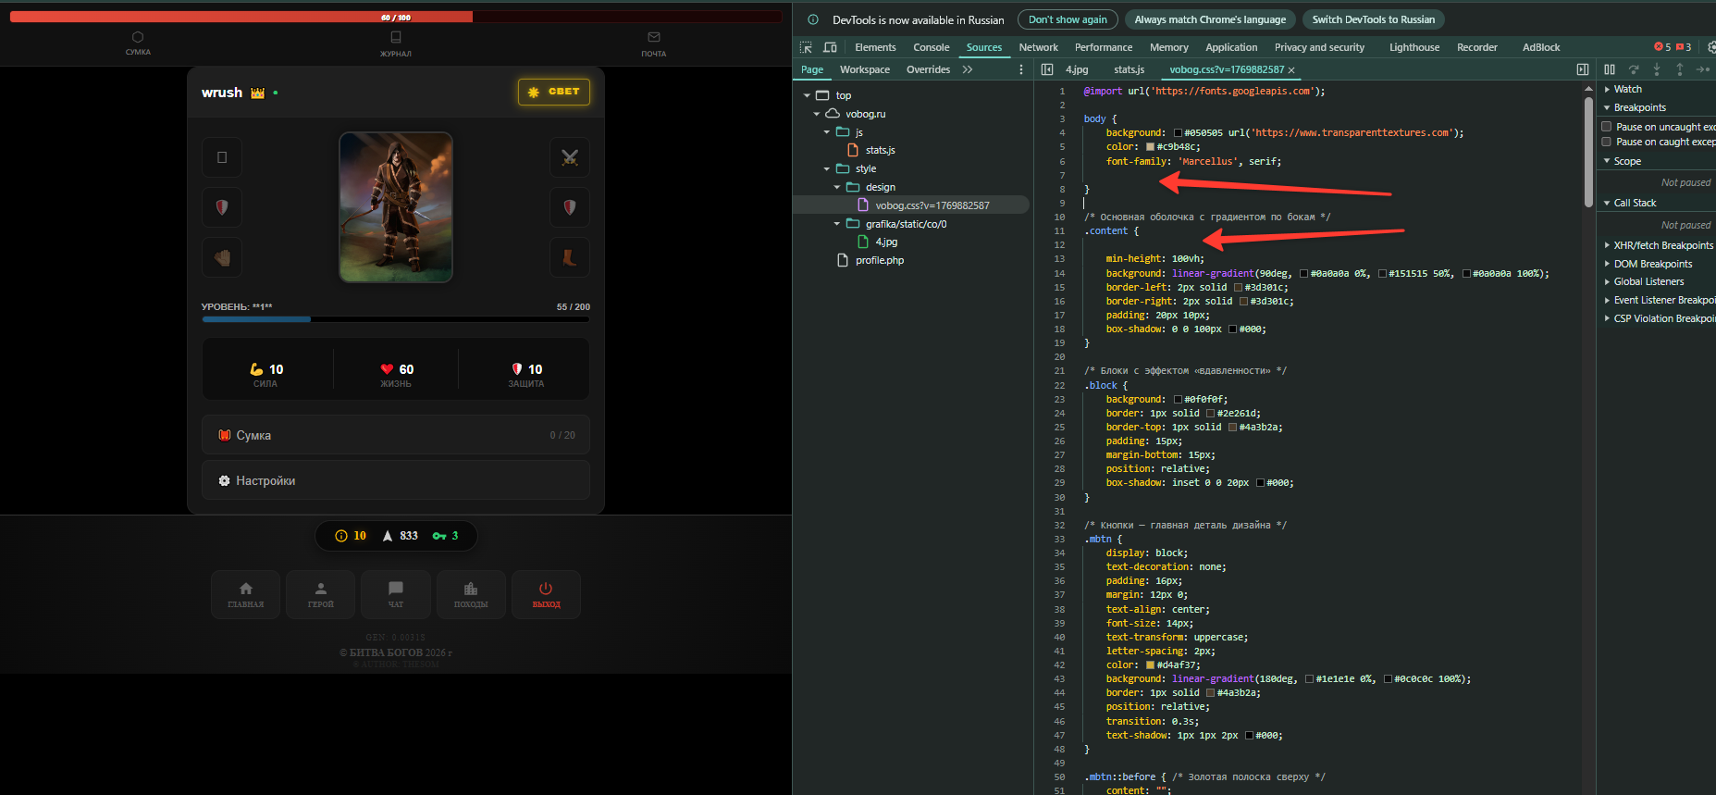Open the Чат speech bubble icon
Screen dimensions: 1716x795
pyautogui.click(x=396, y=589)
